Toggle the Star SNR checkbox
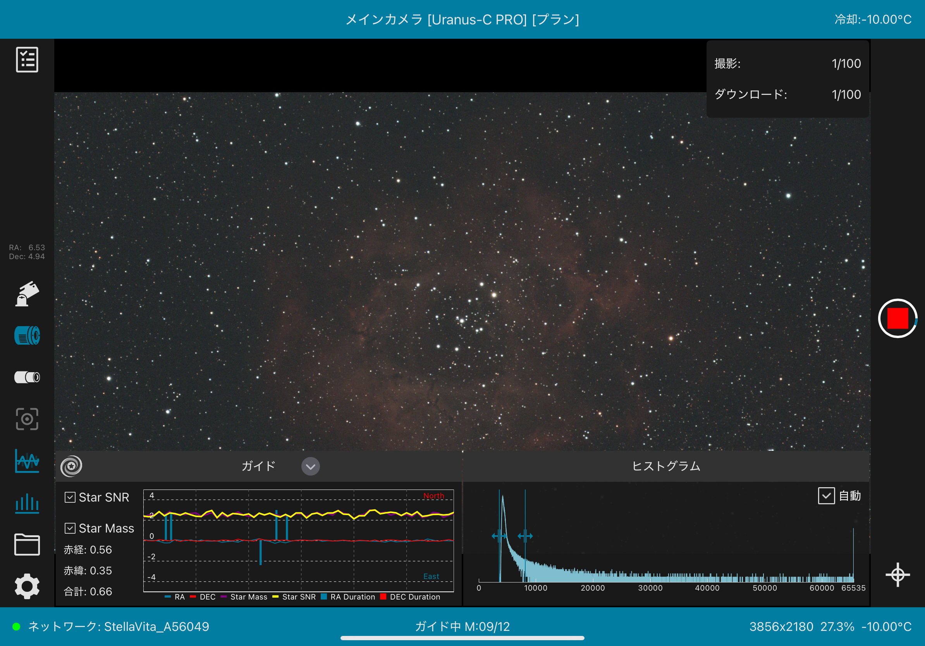 pos(70,497)
